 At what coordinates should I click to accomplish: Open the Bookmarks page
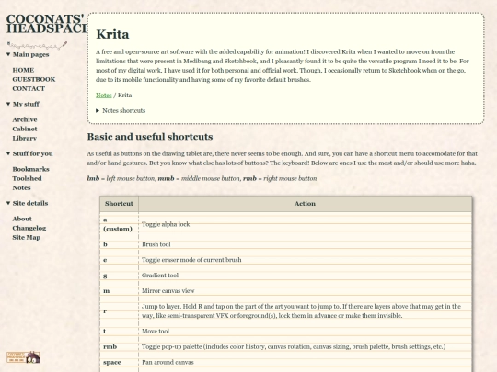30,169
